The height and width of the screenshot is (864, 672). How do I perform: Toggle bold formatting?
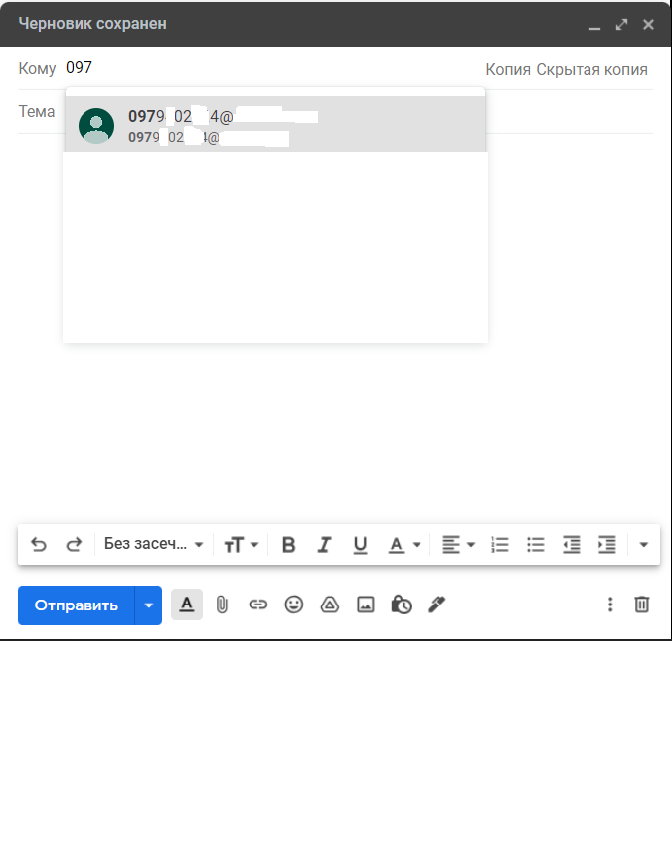(288, 545)
